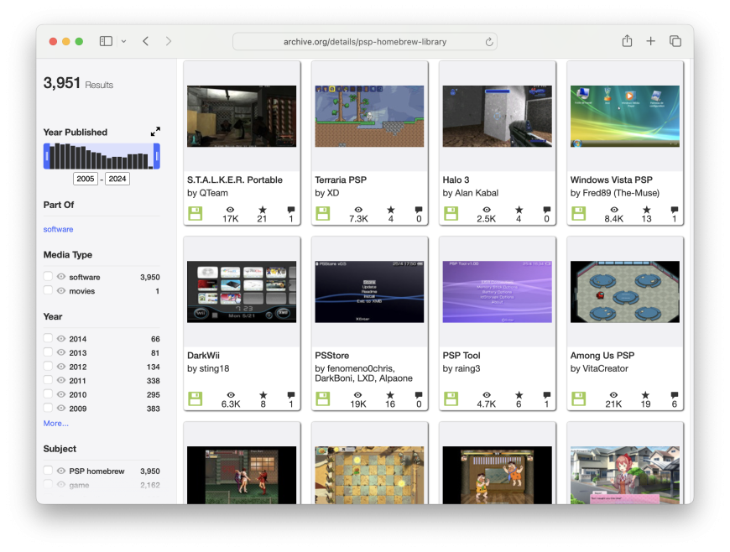Go back to the previous page

146,41
